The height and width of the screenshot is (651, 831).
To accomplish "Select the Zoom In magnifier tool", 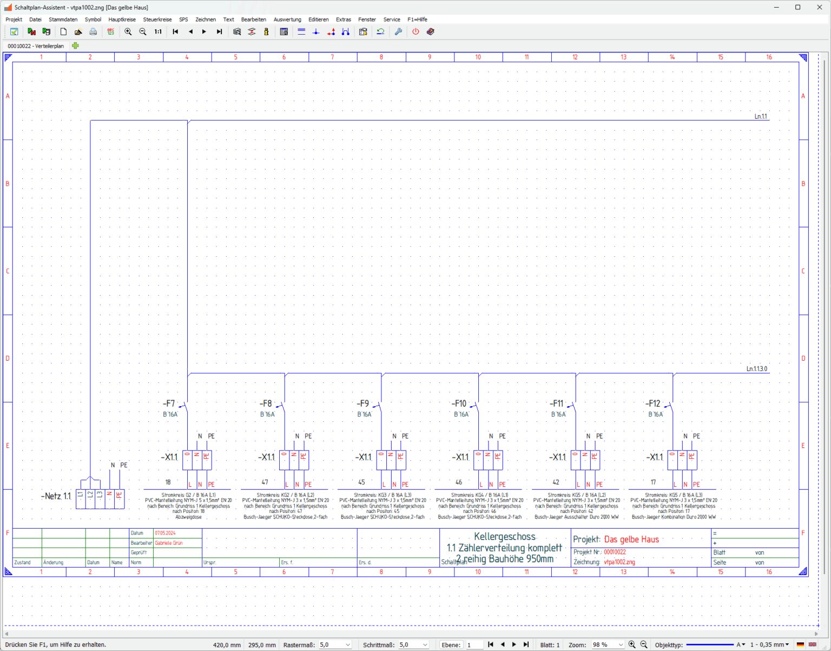I will (x=128, y=31).
